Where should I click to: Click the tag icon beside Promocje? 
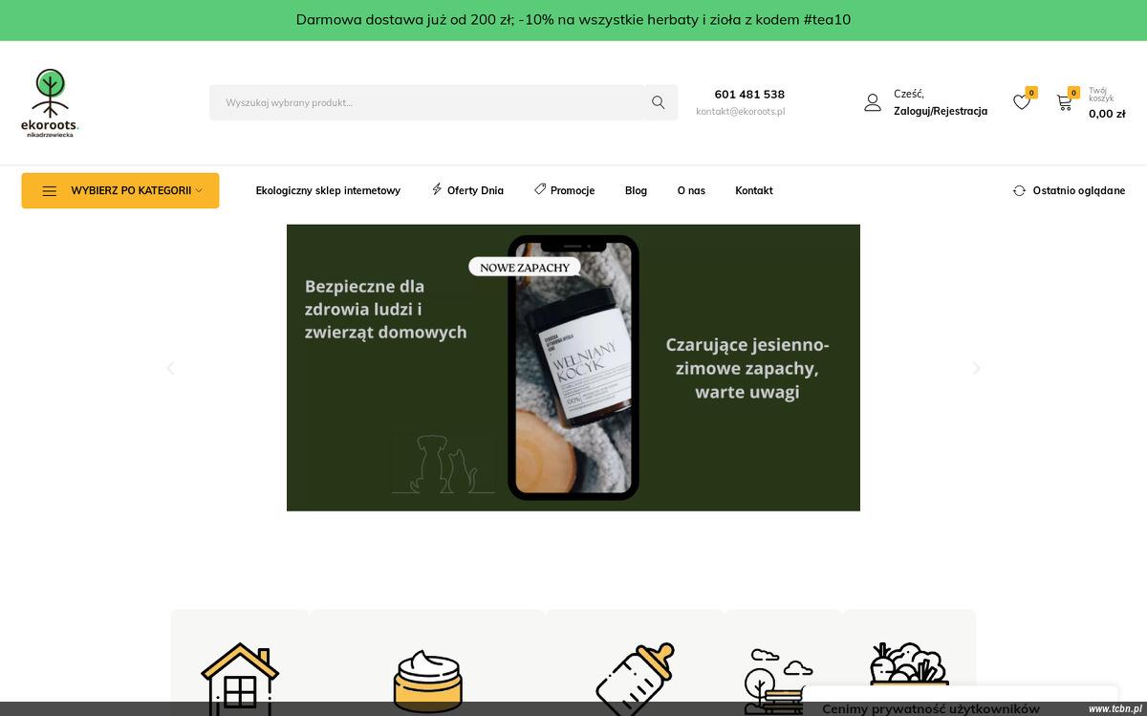click(x=540, y=189)
